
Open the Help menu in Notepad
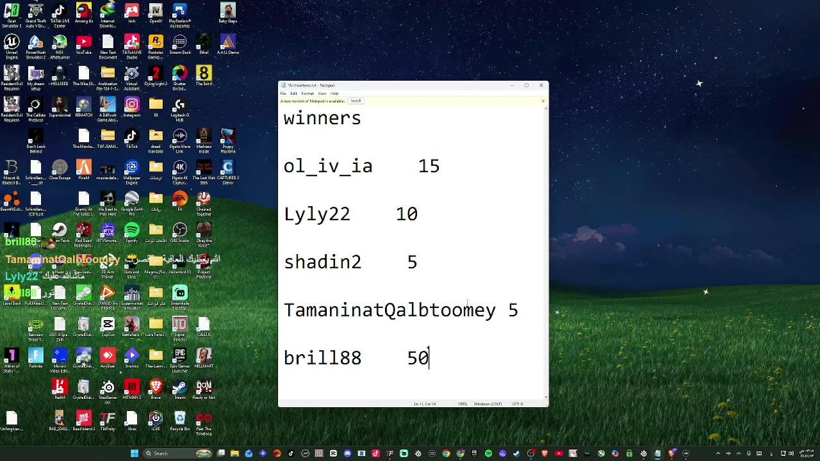pos(334,93)
